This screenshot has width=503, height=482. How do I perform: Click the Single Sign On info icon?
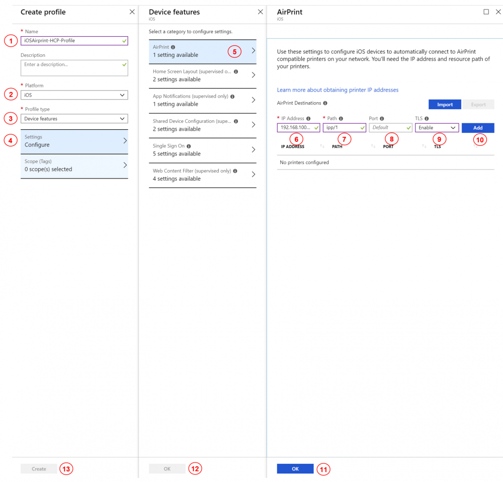pyautogui.click(x=189, y=146)
